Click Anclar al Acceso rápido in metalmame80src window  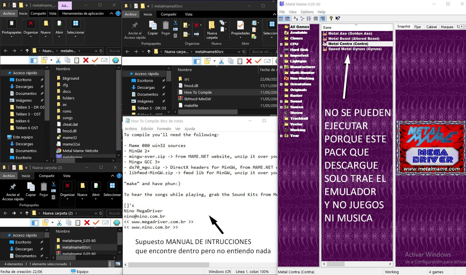pos(135,31)
